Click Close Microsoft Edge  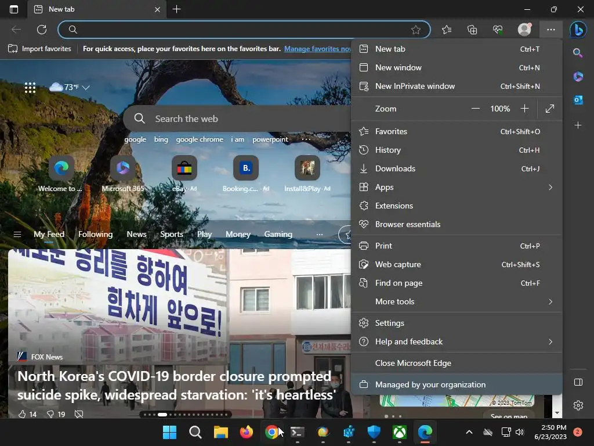[x=457, y=364]
